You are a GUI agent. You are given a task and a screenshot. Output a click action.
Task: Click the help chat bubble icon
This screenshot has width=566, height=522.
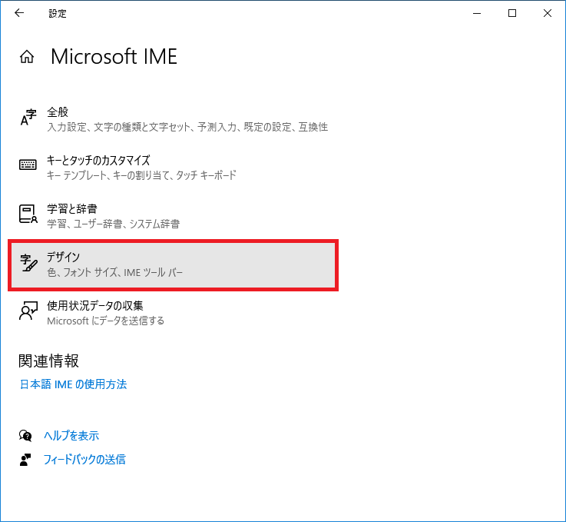point(25,436)
